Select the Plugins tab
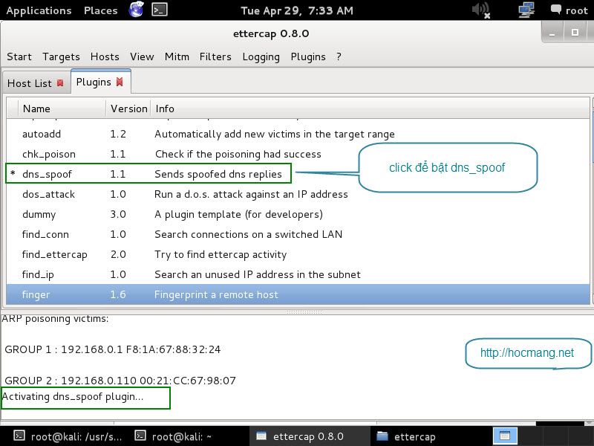 click(x=94, y=83)
